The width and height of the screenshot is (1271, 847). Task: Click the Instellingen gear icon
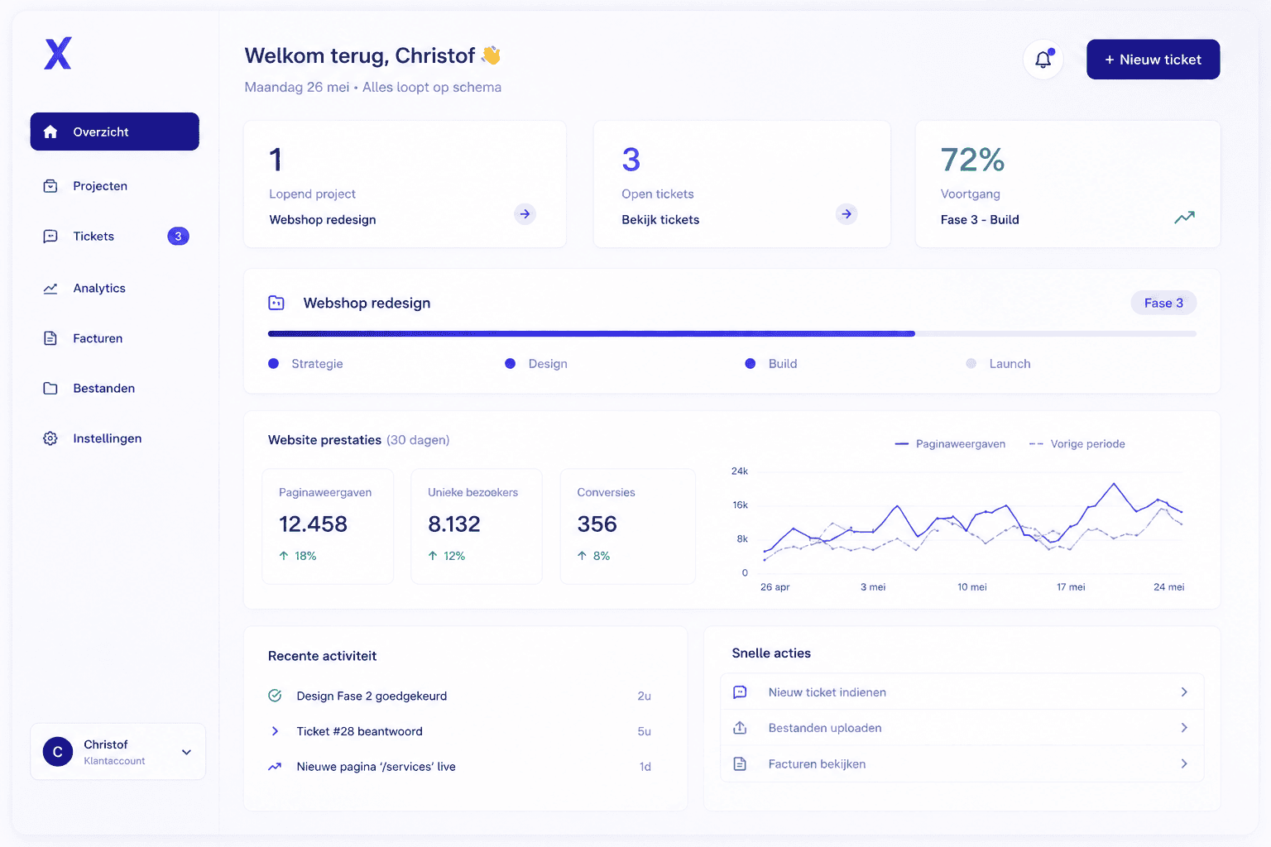tap(50, 438)
